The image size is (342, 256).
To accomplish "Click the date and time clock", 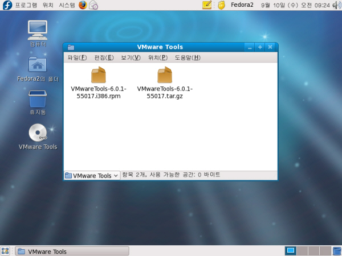I will (x=295, y=5).
